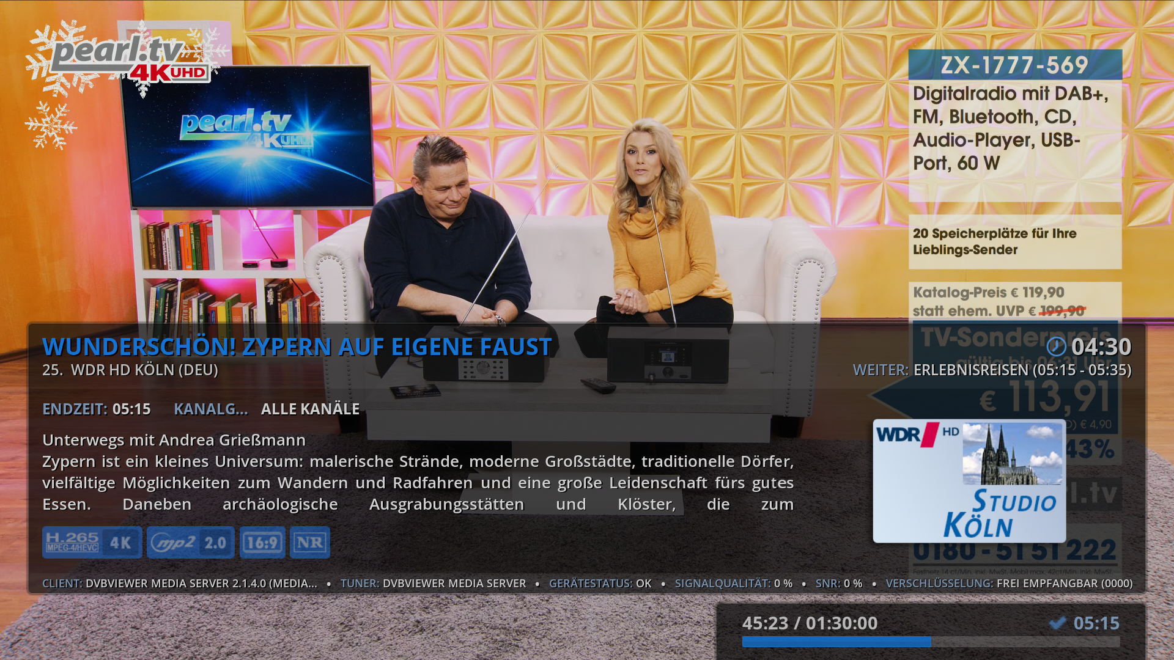Click Verschlüsselung: Frei empfangbar (0000) entry

click(x=1009, y=584)
